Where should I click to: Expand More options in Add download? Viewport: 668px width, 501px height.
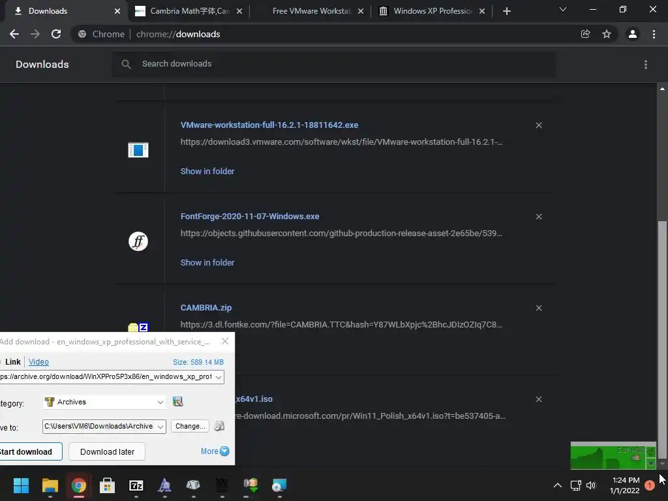coord(215,451)
